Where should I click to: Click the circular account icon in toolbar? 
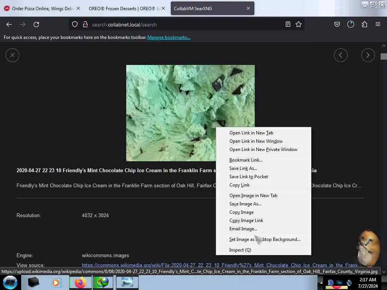(350, 24)
